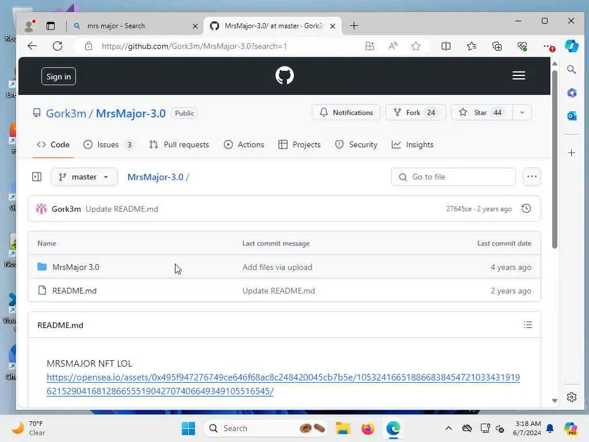Open the Edge profile icon
The width and height of the screenshot is (589, 442).
pos(29,25)
